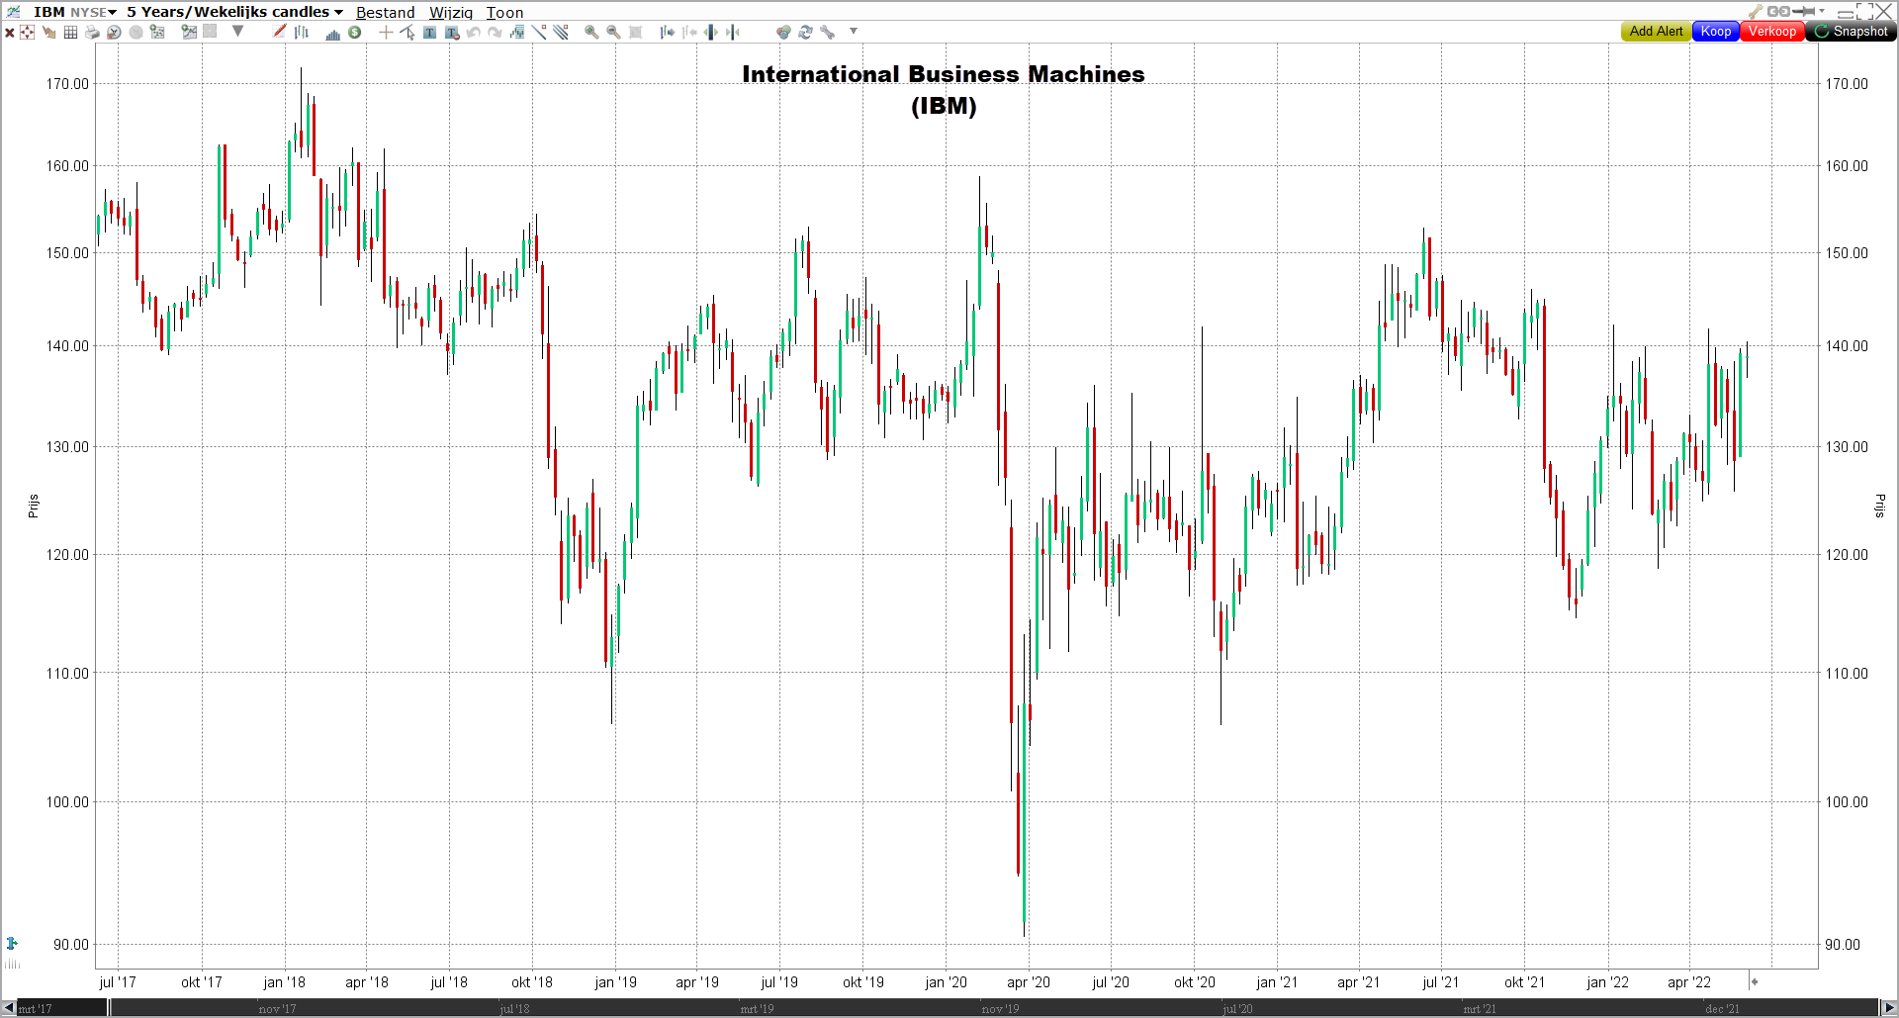Click the compress bar spacing icon
This screenshot has width=1899, height=1018.
[733, 33]
